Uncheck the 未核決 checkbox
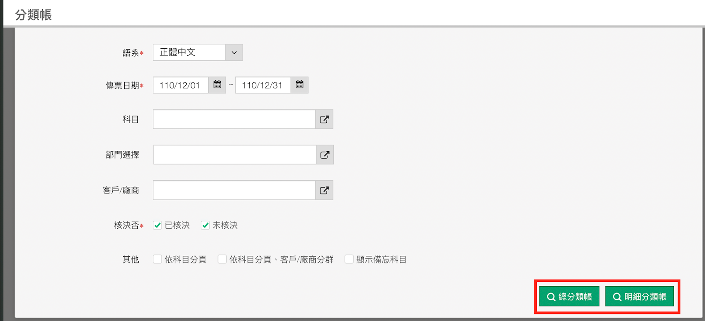Image resolution: width=705 pixels, height=321 pixels. (x=205, y=225)
